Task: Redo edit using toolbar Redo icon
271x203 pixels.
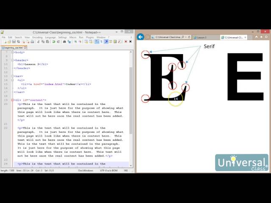Action: pos(58,41)
